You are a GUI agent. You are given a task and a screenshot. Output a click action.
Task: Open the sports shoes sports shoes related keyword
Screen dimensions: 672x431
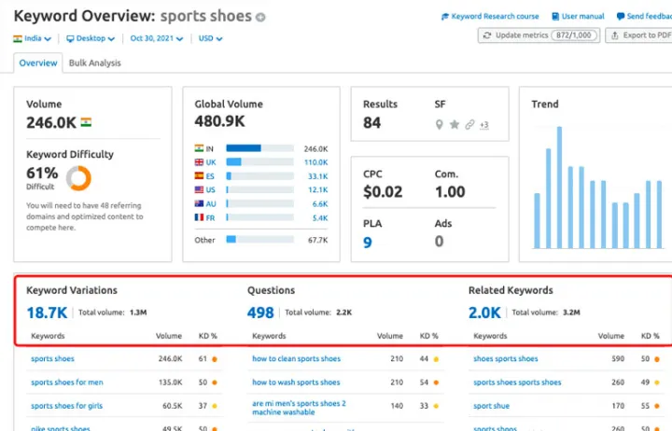517,382
